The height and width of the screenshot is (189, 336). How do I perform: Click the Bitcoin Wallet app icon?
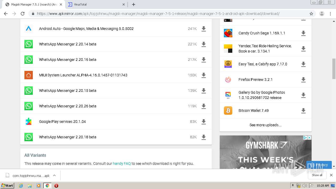(x=228, y=111)
